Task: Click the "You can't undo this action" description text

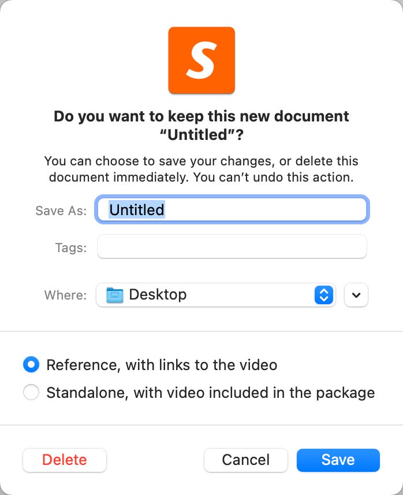Action: pyautogui.click(x=274, y=177)
